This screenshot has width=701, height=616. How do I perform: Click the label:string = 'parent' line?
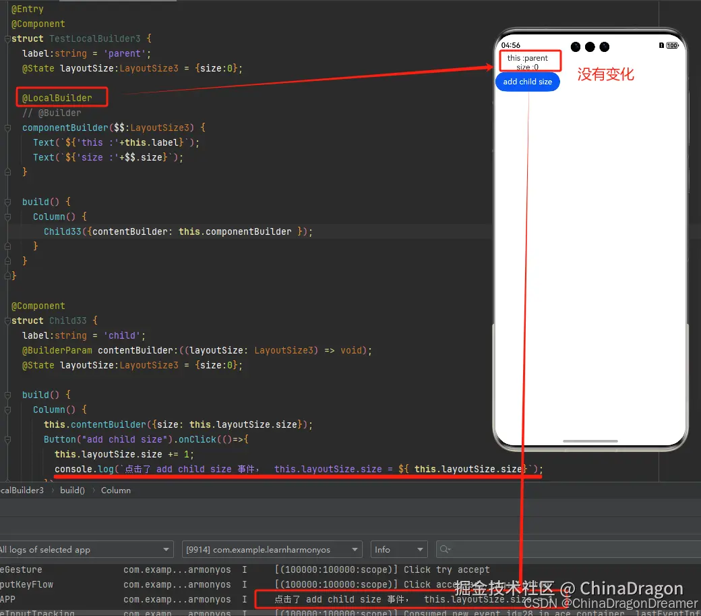(x=87, y=54)
